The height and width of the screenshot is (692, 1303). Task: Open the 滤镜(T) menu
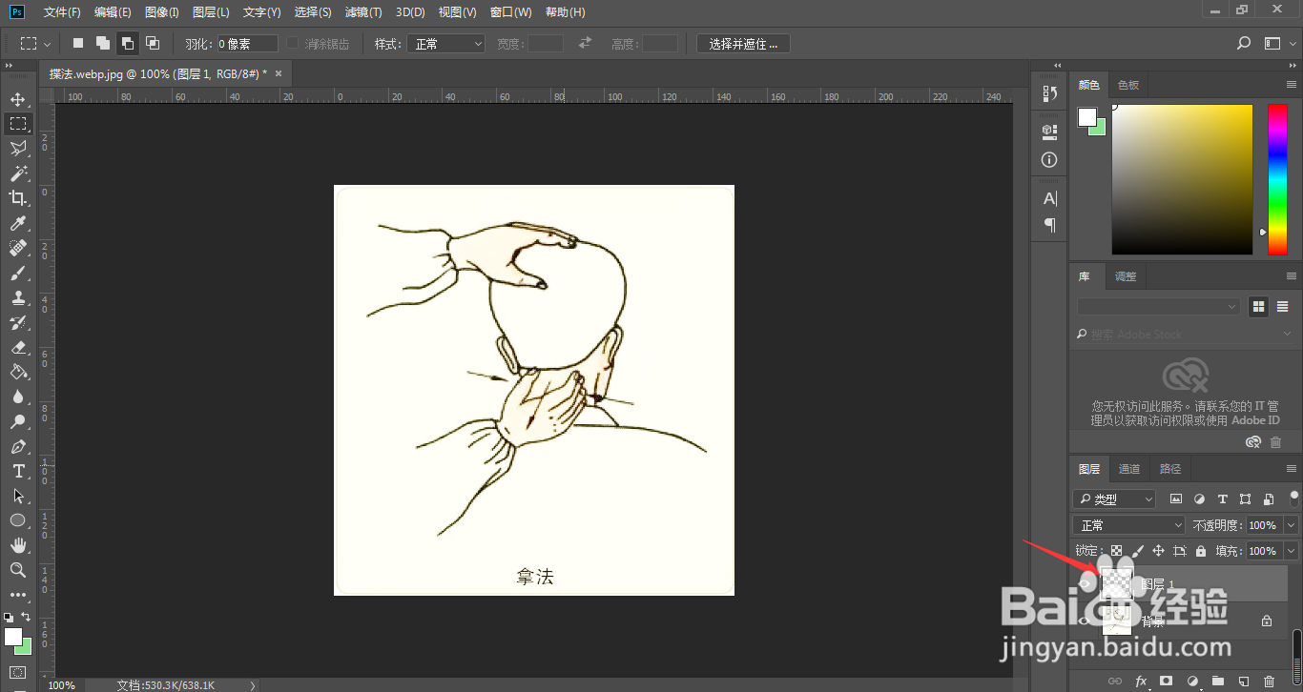click(x=363, y=12)
